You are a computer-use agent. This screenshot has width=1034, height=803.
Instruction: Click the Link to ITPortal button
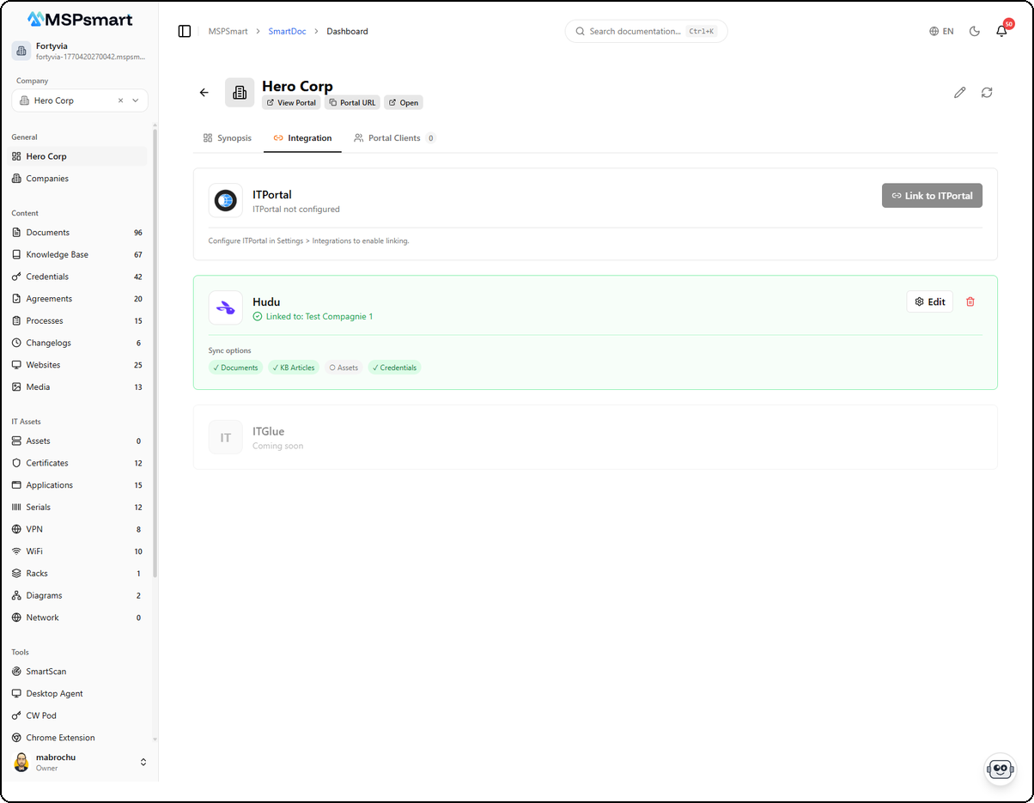point(932,195)
